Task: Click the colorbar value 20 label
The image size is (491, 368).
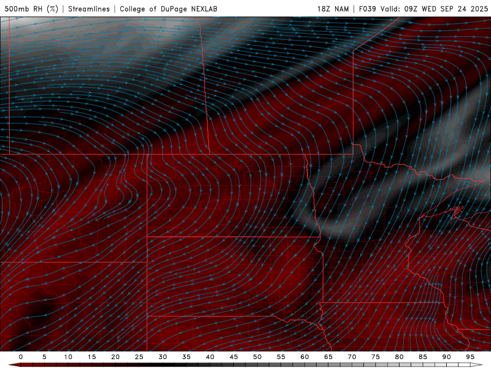Action: (x=115, y=357)
